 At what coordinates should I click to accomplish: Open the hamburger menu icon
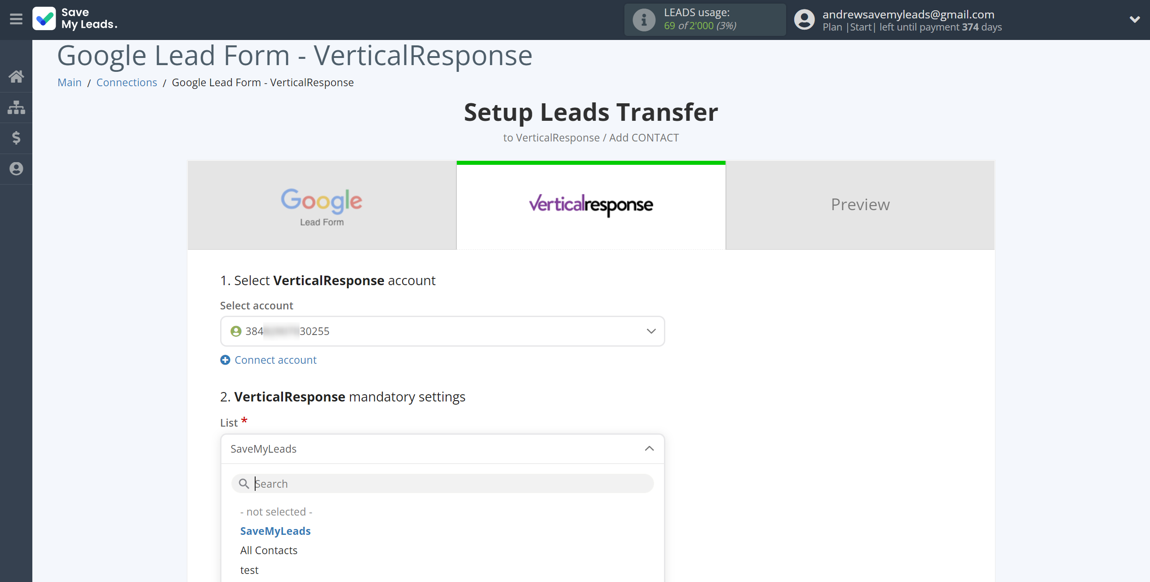pos(16,19)
